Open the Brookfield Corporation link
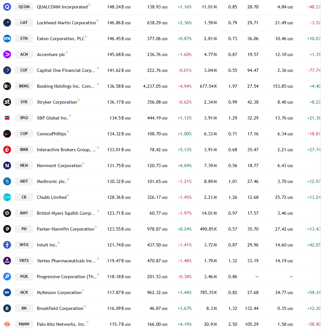This screenshot has height=330, width=321. click(60, 309)
